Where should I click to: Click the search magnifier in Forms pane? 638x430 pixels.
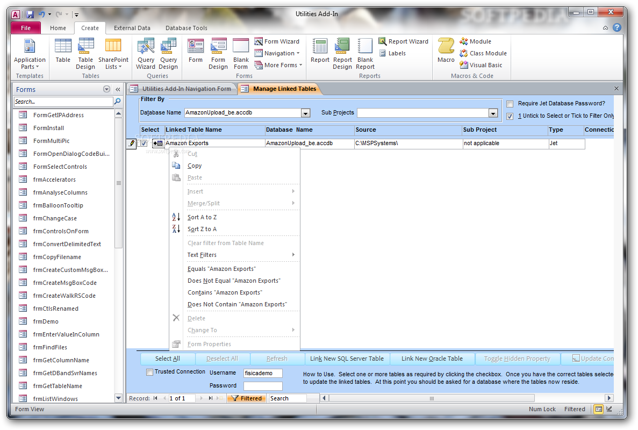coord(118,101)
